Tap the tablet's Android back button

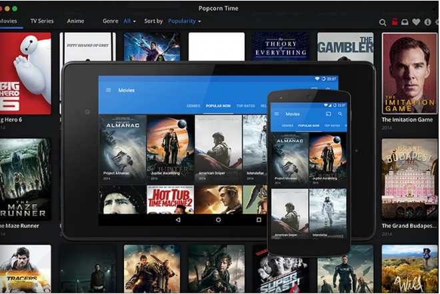coord(178,220)
